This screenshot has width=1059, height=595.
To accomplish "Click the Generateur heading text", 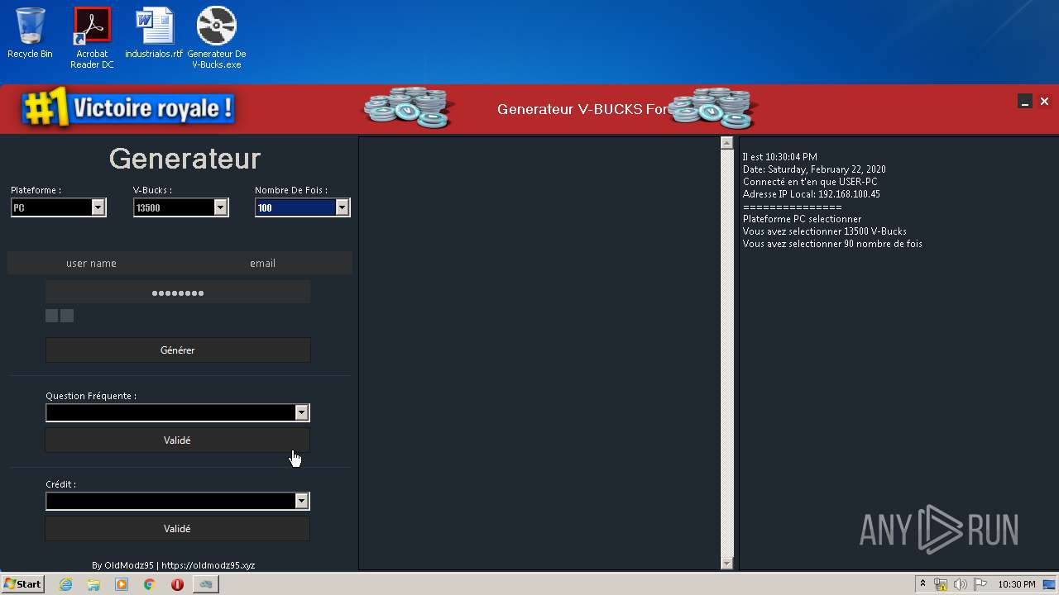I will pyautogui.click(x=184, y=158).
